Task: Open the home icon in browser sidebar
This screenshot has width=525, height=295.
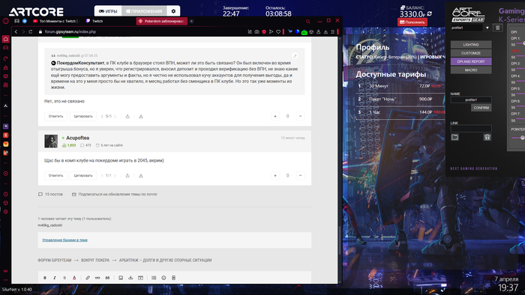Action: 6,39
